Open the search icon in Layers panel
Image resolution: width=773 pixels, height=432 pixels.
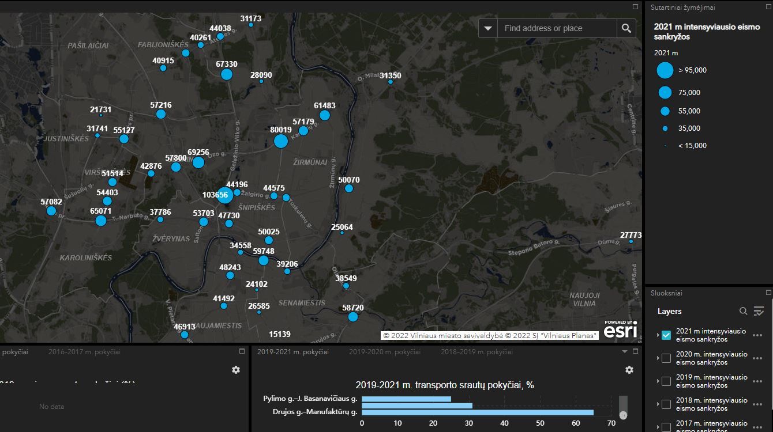tap(744, 311)
